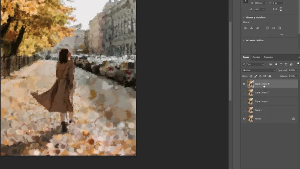Show the Capa 1 copia layer
Screen dimensions: 300x169
[244, 101]
